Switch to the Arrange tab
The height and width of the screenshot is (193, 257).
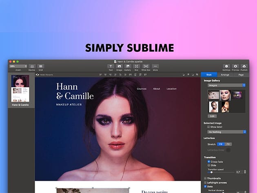tap(225, 75)
